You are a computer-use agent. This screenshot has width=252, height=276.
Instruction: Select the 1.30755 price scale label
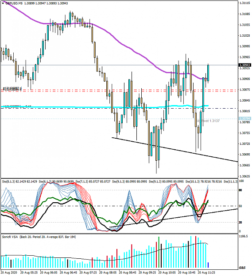(245, 133)
